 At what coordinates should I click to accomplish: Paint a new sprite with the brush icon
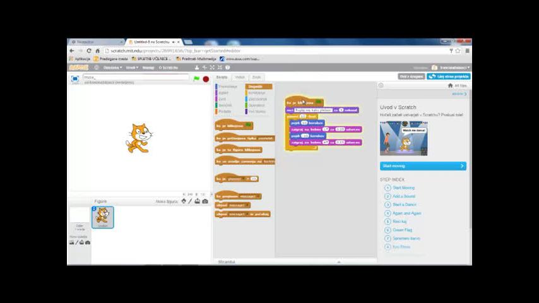coord(191,201)
